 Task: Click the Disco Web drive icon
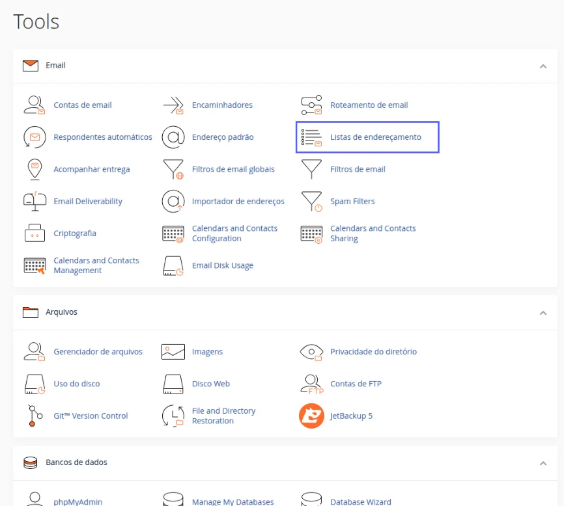(x=173, y=384)
